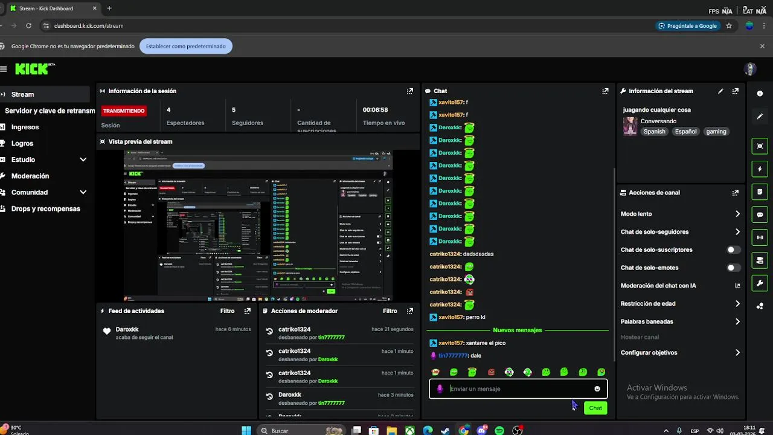
Task: Select Stream in the sidebar
Action: 43,94
